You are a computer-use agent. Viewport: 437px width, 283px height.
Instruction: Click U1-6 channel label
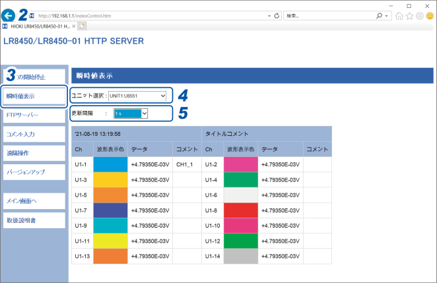(211, 195)
